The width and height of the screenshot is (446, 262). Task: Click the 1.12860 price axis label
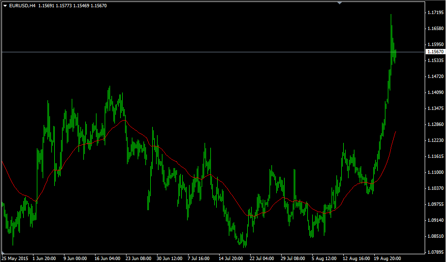[435, 124]
